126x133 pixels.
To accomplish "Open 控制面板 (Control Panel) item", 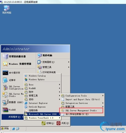I will tap(53, 62).
